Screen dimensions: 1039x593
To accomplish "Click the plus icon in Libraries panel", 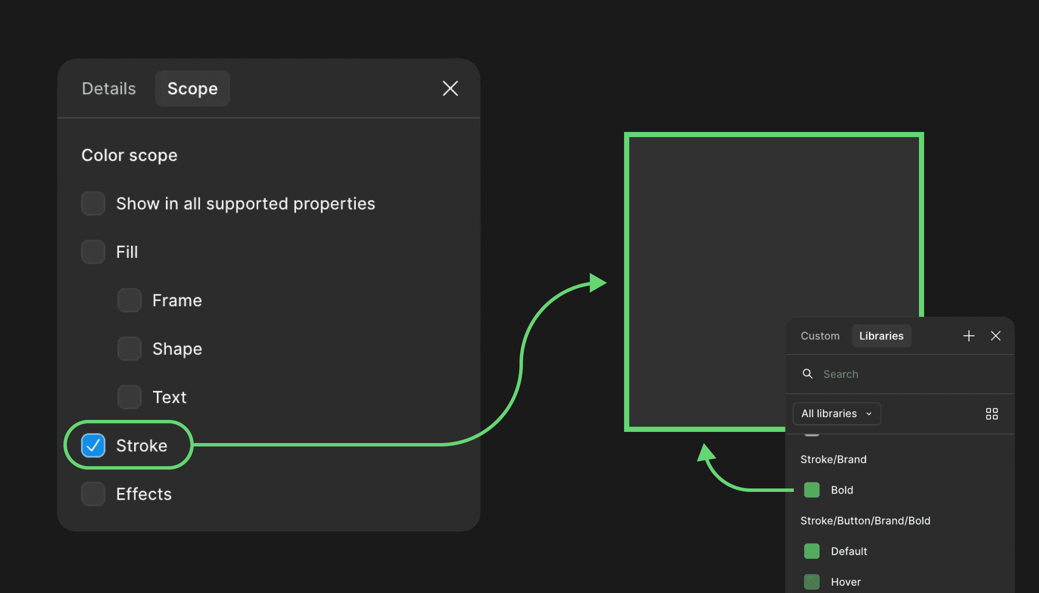I will click(969, 336).
